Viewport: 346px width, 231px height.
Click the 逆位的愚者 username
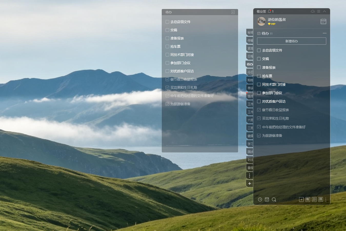click(277, 20)
